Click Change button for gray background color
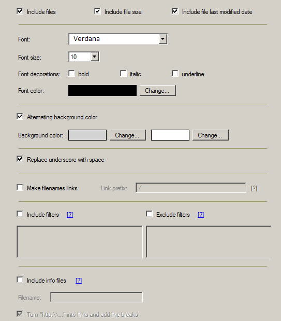 [x=128, y=135]
